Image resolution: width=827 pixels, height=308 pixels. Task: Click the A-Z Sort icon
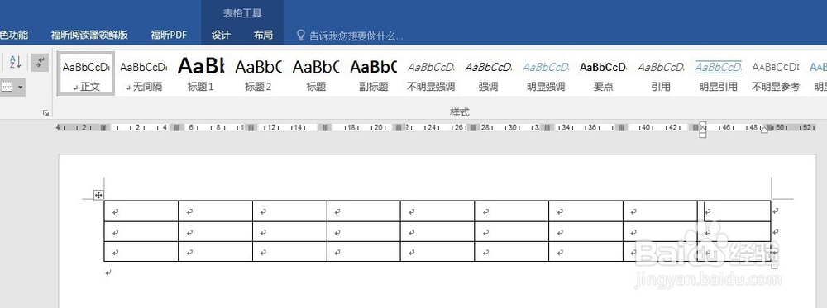click(15, 62)
